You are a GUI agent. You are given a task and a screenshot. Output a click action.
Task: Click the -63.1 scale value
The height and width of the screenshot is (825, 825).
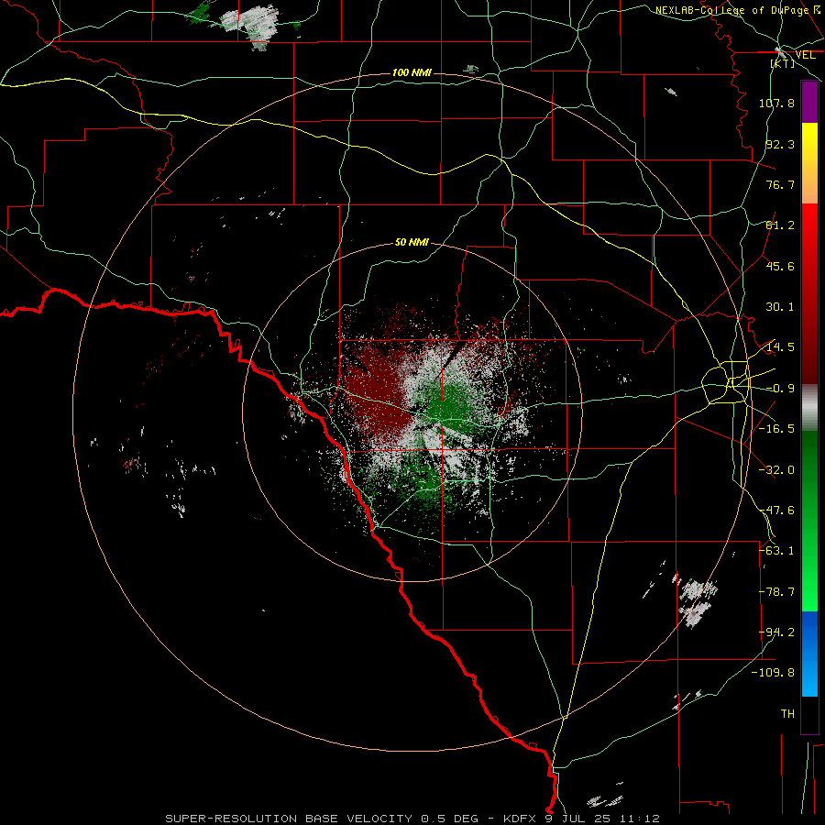coord(776,551)
